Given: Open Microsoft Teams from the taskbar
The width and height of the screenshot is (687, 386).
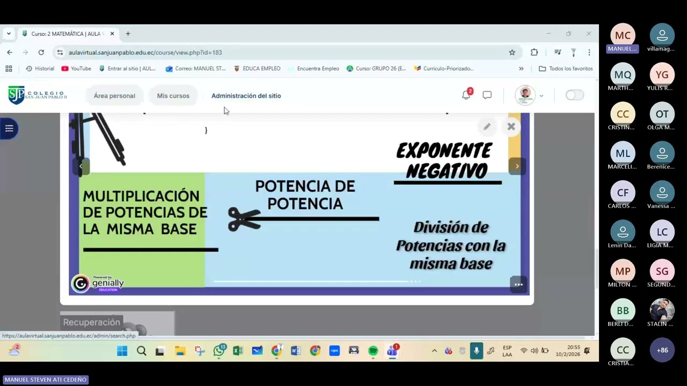Looking at the screenshot, I should [392, 351].
